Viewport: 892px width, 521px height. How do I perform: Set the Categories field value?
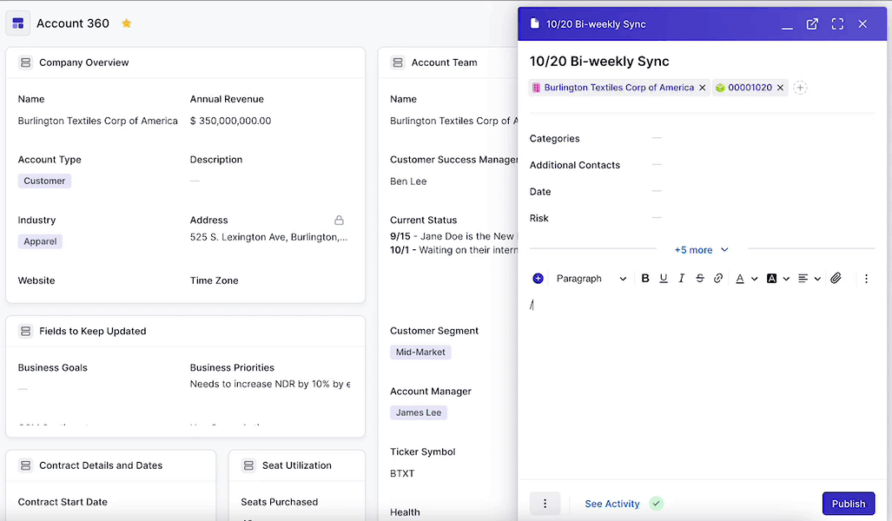(x=657, y=138)
